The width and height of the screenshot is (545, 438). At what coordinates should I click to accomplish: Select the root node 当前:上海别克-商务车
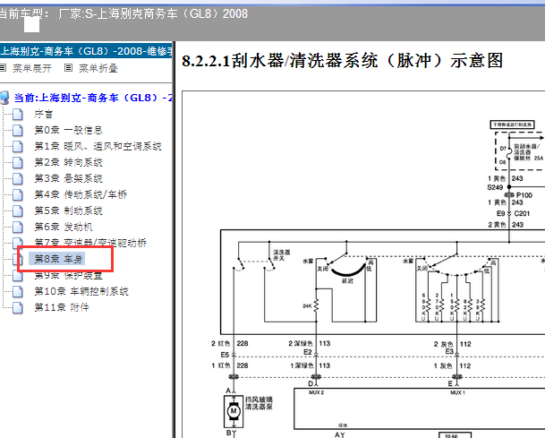(93, 98)
